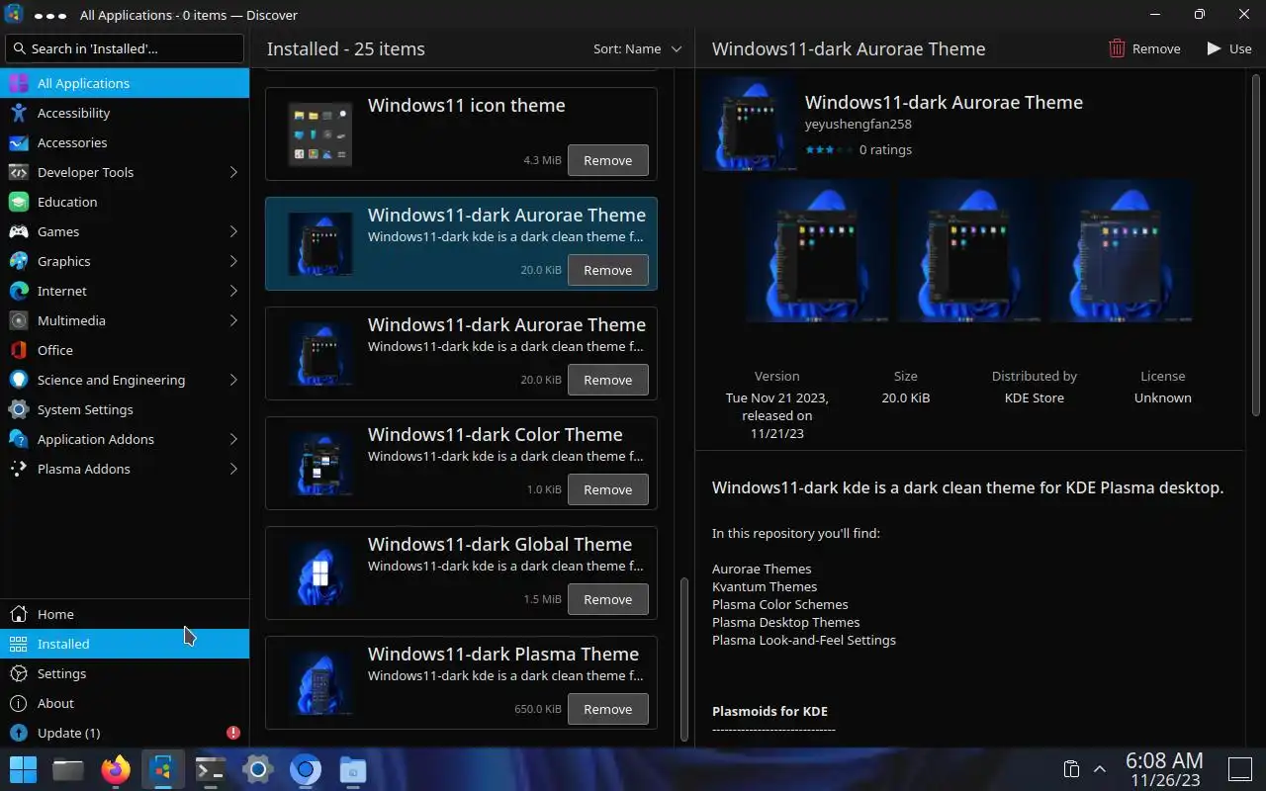Screen dimensions: 1266x791
Task: Expand the Graphics submenu arrow
Action: point(233,261)
